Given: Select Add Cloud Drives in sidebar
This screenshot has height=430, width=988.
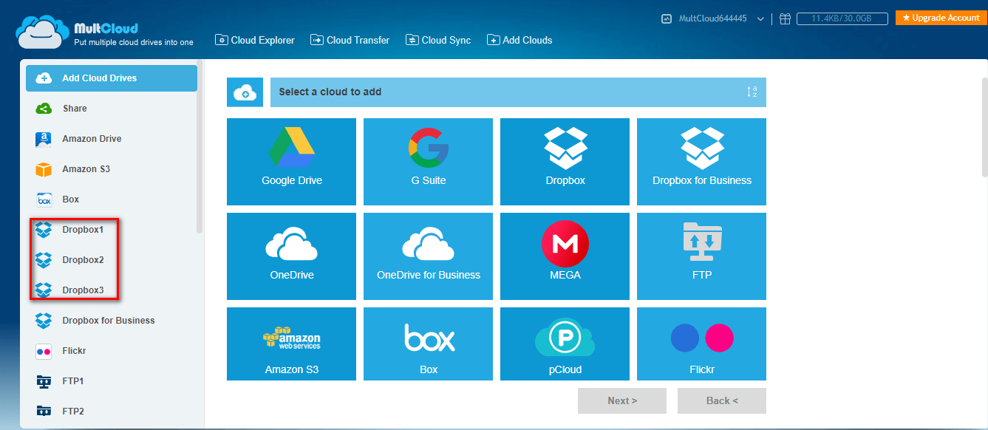Looking at the screenshot, I should [x=112, y=78].
